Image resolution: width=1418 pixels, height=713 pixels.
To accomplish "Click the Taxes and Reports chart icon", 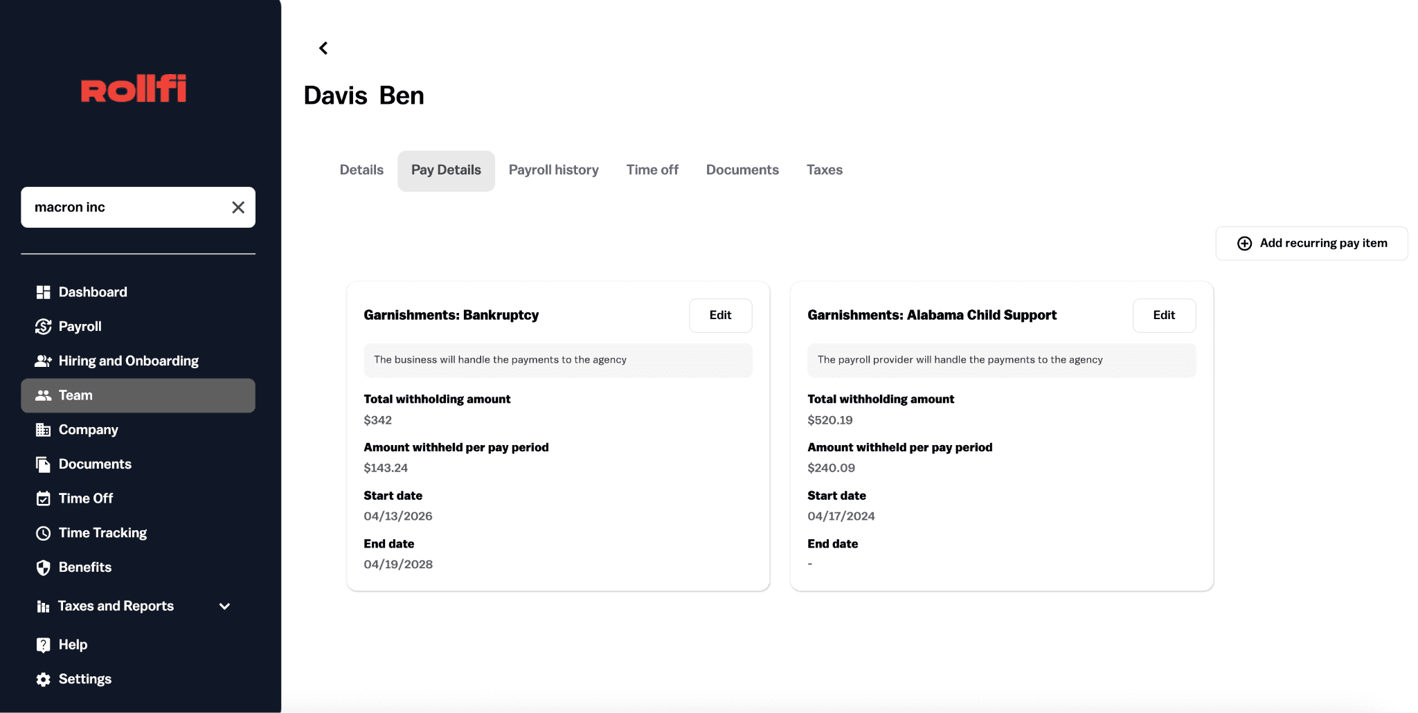I will coord(43,606).
